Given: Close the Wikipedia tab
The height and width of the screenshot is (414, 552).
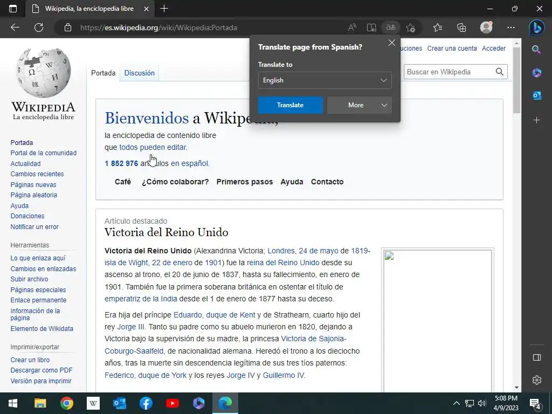Looking at the screenshot, I should pos(147,9).
